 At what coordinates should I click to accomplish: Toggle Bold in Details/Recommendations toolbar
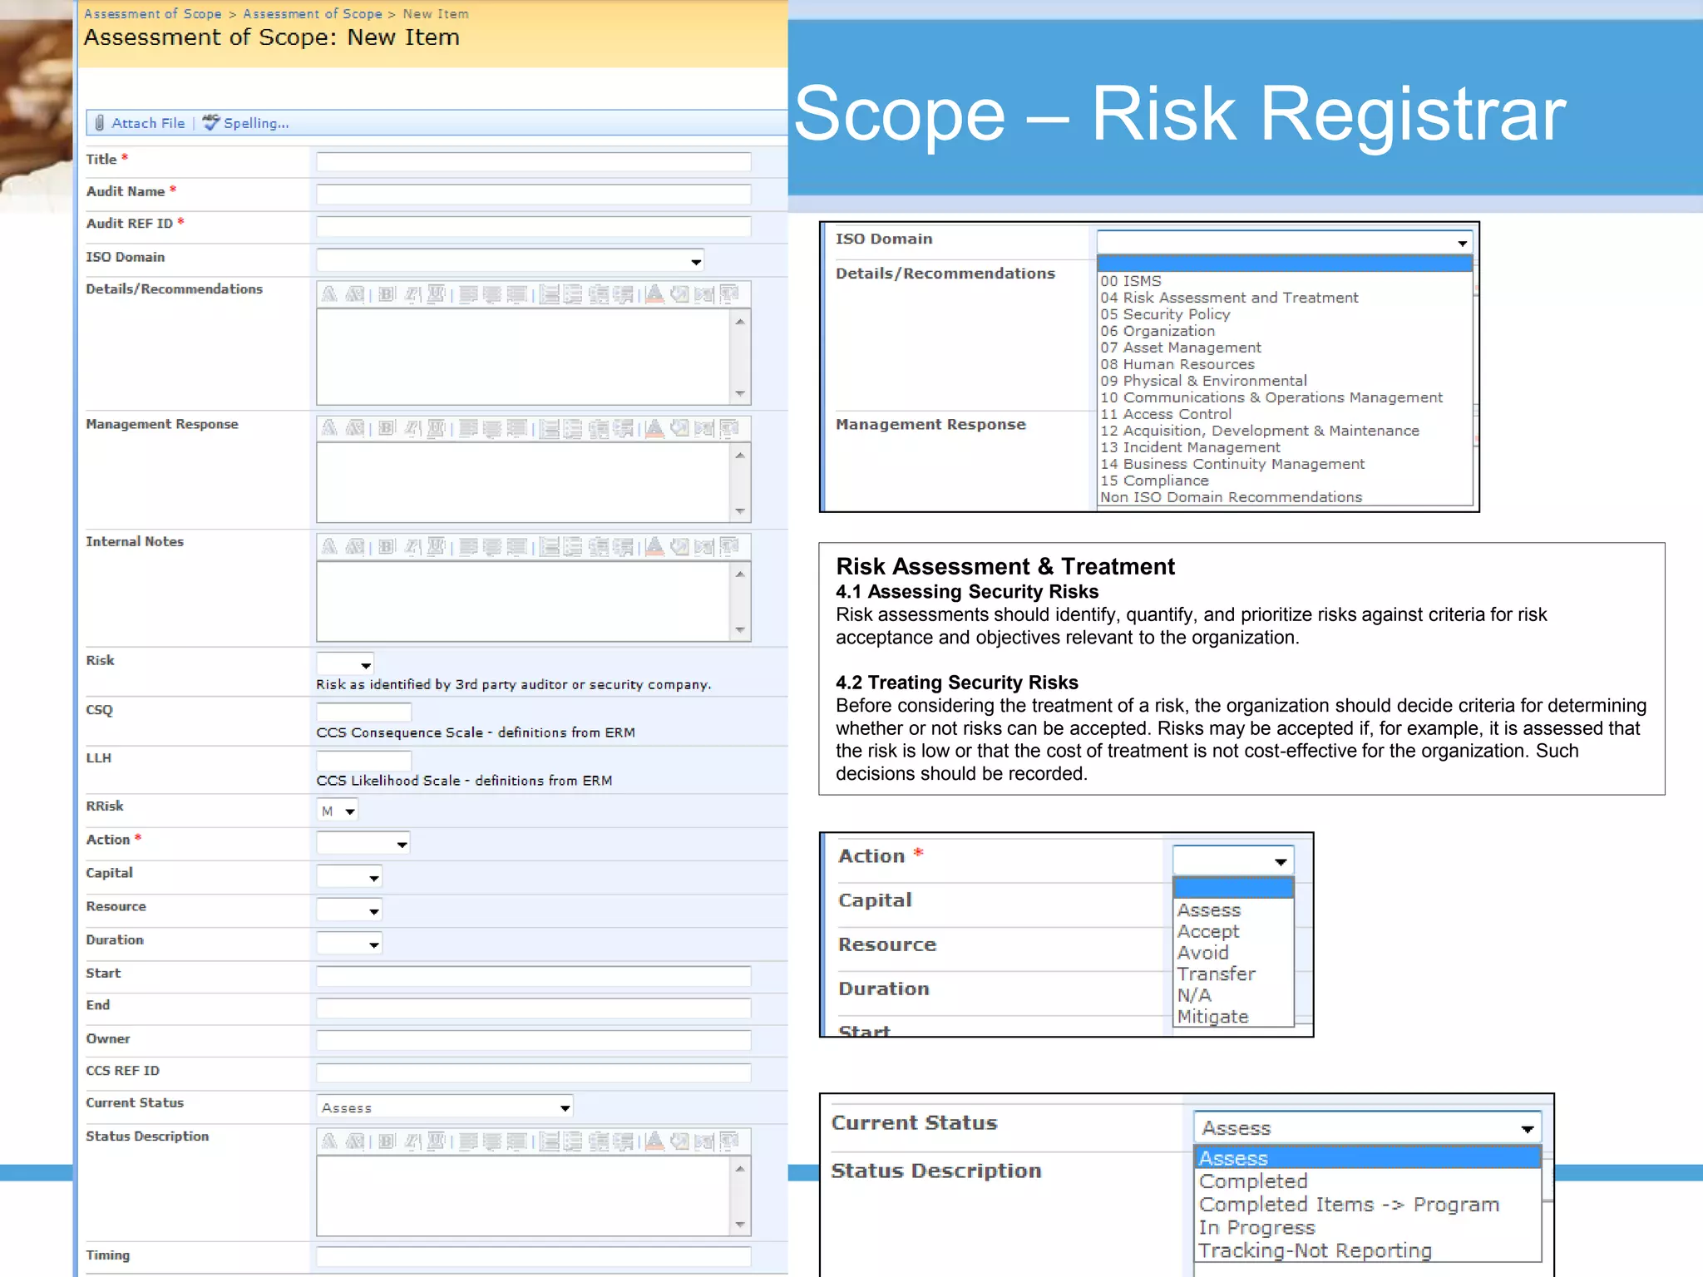point(387,294)
